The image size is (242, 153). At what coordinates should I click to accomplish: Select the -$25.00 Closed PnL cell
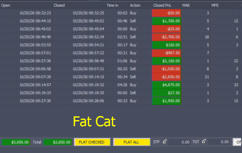166,29
